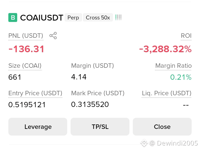Image resolution: width=200 pixels, height=150 pixels.
Task: Click the green exclamation ADL indicator bars
Action: [118, 17]
